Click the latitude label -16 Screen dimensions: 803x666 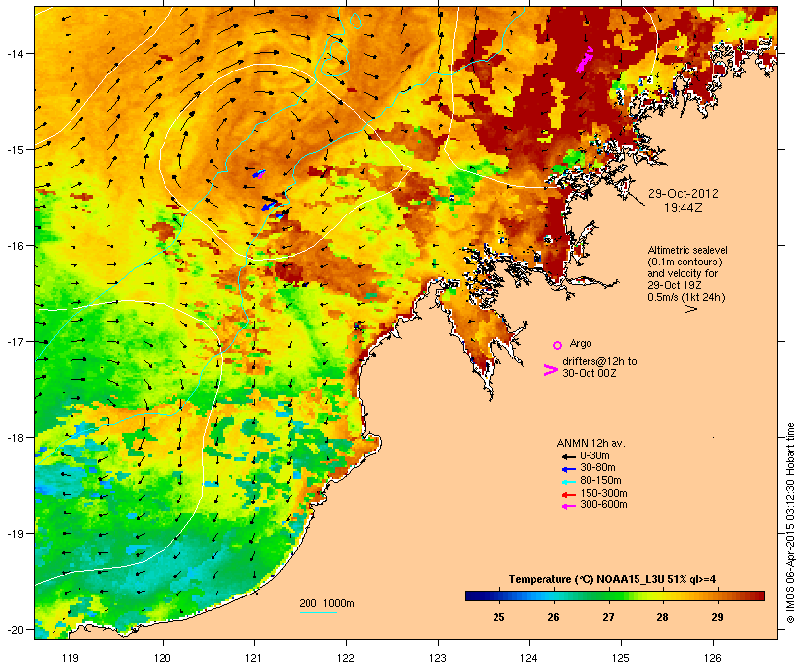tap(14, 246)
